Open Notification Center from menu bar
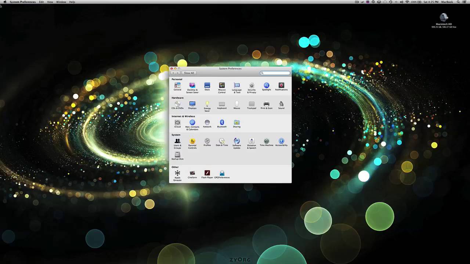 464,2
